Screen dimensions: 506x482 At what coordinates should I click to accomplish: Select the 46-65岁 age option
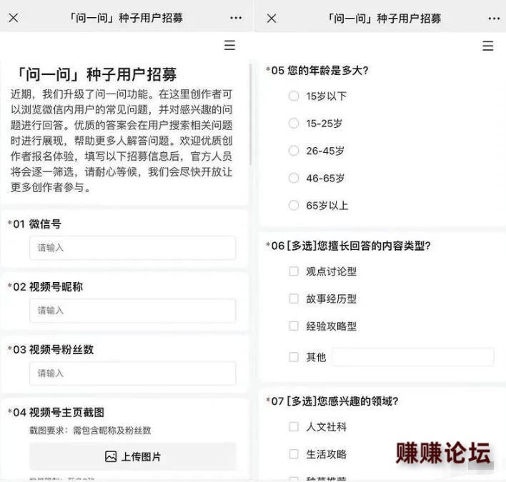pos(294,178)
